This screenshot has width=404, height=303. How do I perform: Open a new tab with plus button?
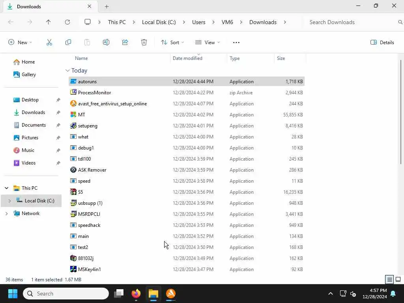point(107,7)
